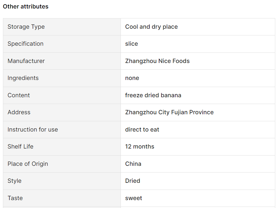Click the 'Content' attribute label
Image resolution: width=277 pixels, height=208 pixels.
point(19,95)
